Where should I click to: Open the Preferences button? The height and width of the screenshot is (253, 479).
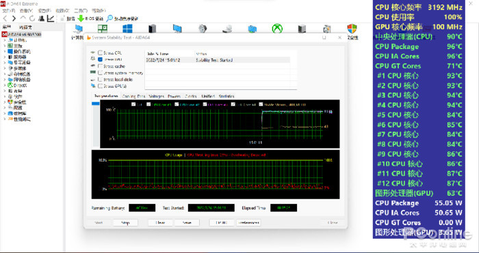(248, 223)
